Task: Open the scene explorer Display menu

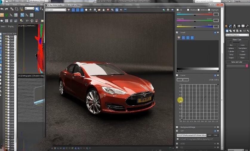Action: tap(11, 27)
